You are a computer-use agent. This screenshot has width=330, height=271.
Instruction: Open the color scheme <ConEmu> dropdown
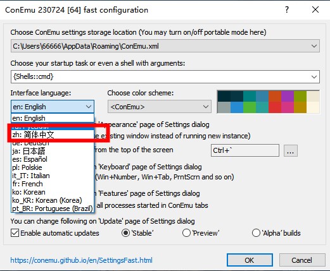tap(160, 107)
